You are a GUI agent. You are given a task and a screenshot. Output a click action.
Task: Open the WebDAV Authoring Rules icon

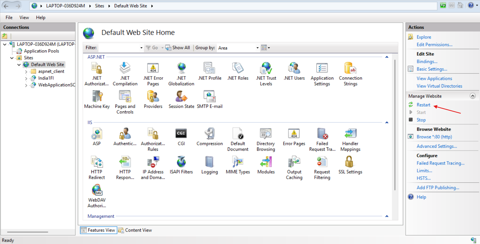(97, 196)
